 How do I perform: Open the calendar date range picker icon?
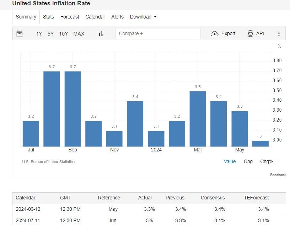point(20,34)
